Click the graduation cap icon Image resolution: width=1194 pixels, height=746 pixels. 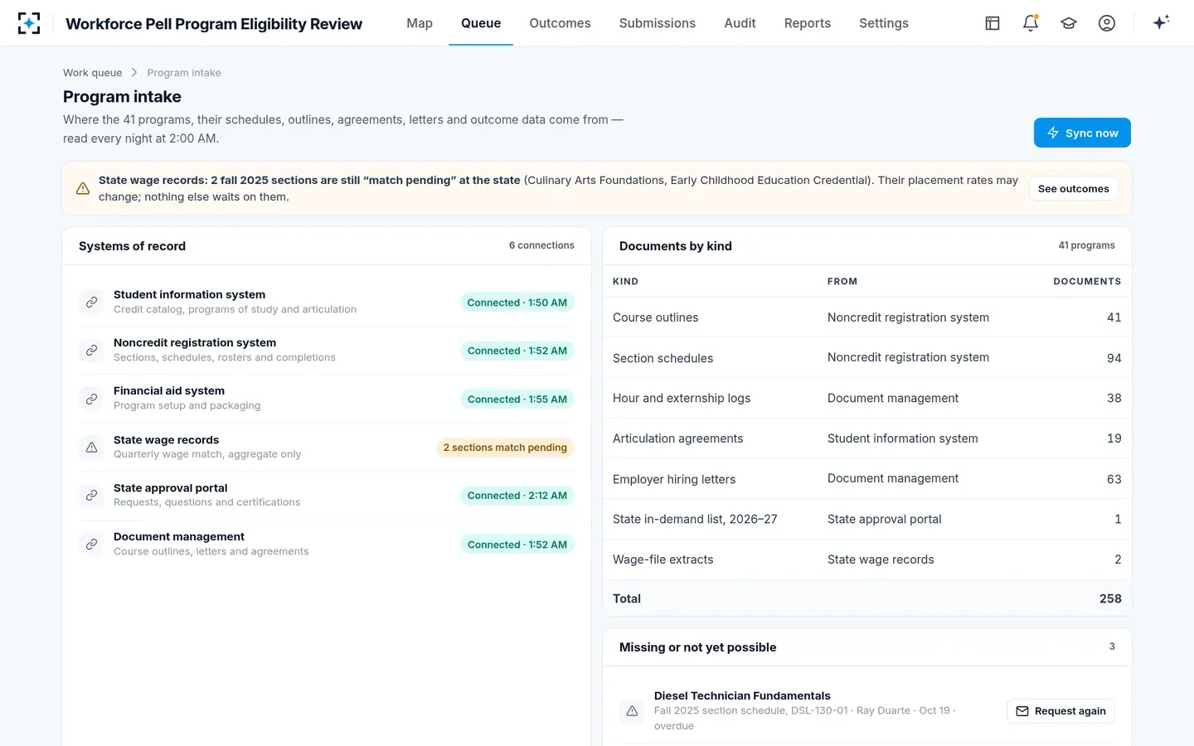coord(1069,23)
